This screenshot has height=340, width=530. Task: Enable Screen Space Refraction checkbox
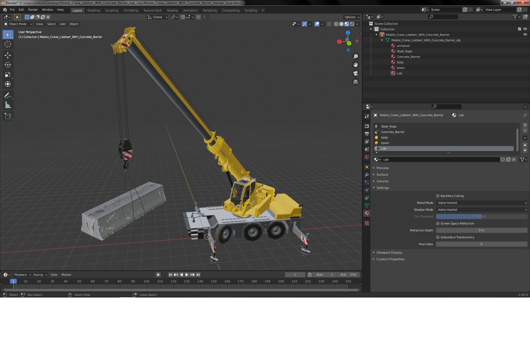click(x=438, y=223)
